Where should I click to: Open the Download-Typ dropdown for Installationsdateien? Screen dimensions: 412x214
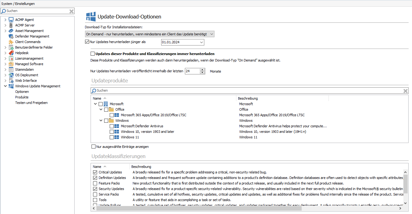coord(211,34)
